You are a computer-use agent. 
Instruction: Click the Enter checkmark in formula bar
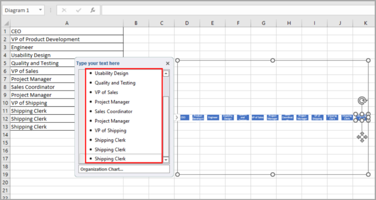point(78,10)
